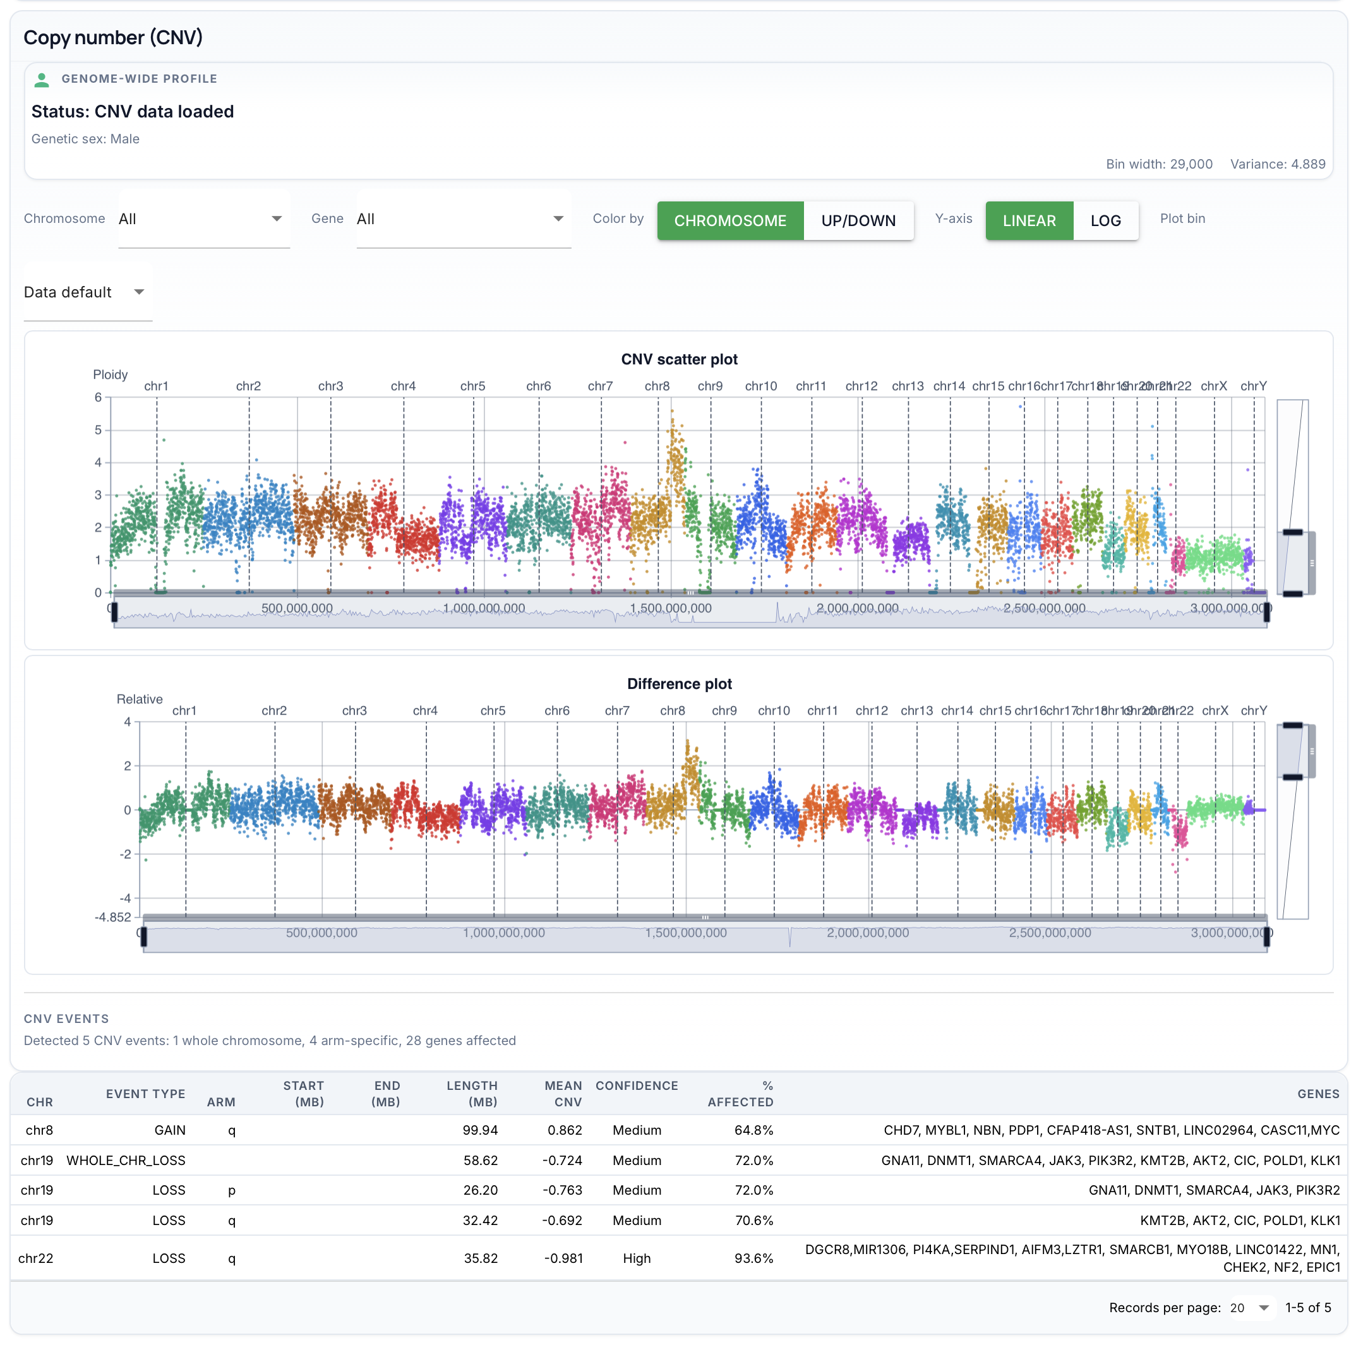This screenshot has width=1368, height=1345.
Task: Open the Chromosome filter dropdown
Action: (203, 219)
